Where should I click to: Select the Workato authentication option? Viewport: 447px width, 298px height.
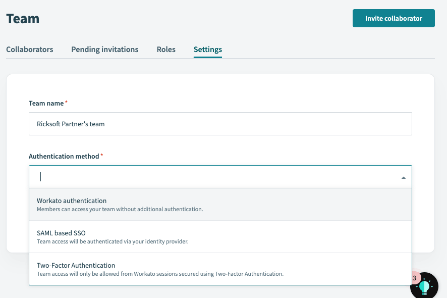click(220, 205)
